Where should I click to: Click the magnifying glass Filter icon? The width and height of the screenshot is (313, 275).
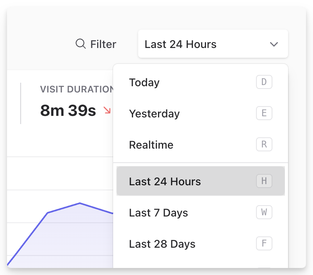[x=80, y=44]
